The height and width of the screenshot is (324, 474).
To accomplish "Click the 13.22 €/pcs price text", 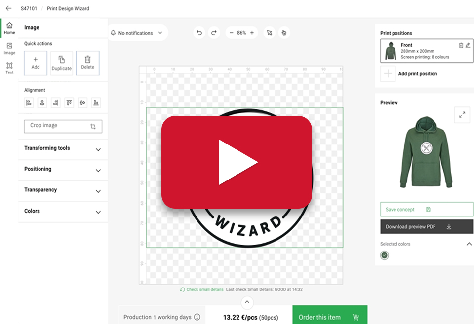I will 240,318.
